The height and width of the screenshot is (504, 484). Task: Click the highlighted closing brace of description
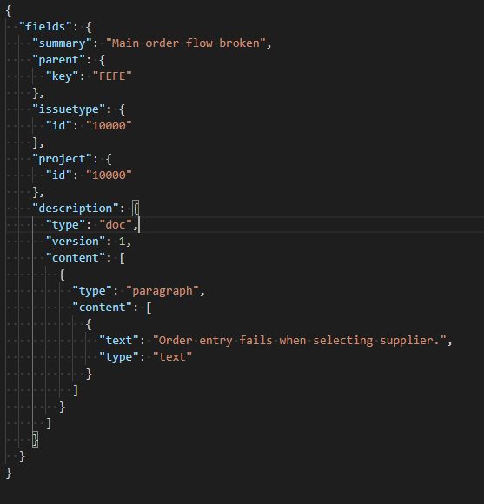(x=36, y=440)
